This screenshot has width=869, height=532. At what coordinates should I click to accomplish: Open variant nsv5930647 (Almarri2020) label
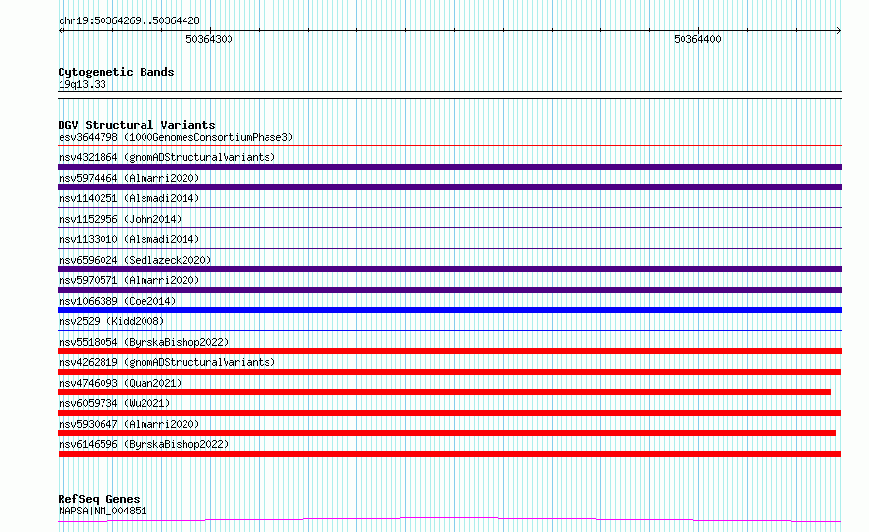[x=129, y=424]
